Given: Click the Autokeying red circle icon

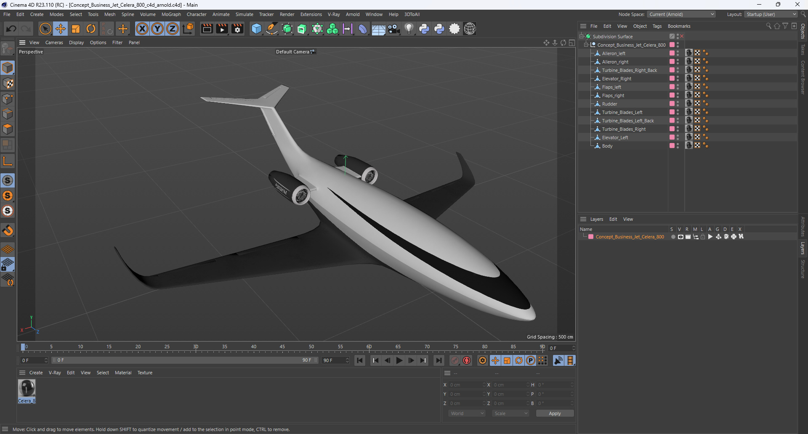Looking at the screenshot, I should click(x=467, y=360).
